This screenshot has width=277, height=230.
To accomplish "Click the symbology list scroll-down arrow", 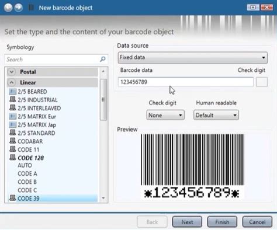I will [103, 198].
